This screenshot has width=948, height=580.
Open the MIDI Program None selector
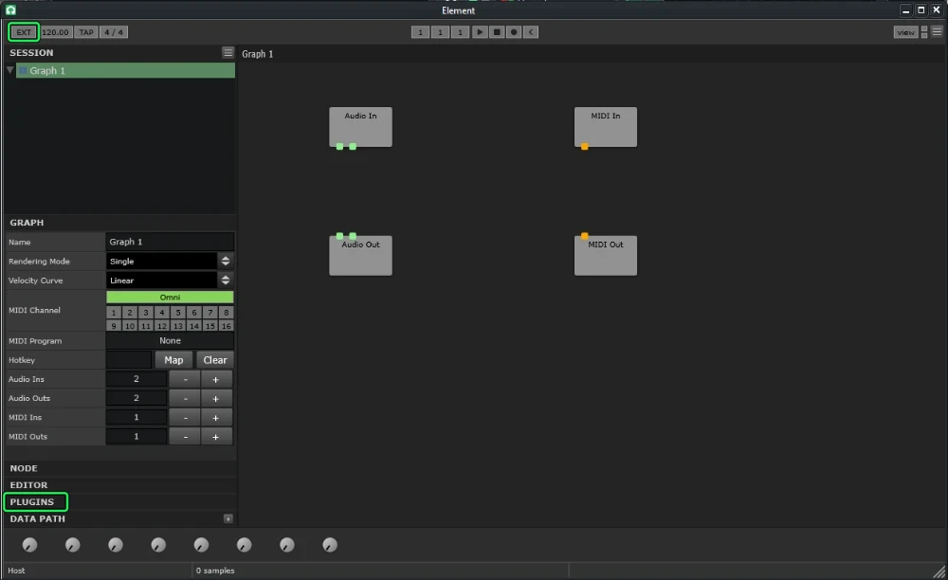(170, 341)
